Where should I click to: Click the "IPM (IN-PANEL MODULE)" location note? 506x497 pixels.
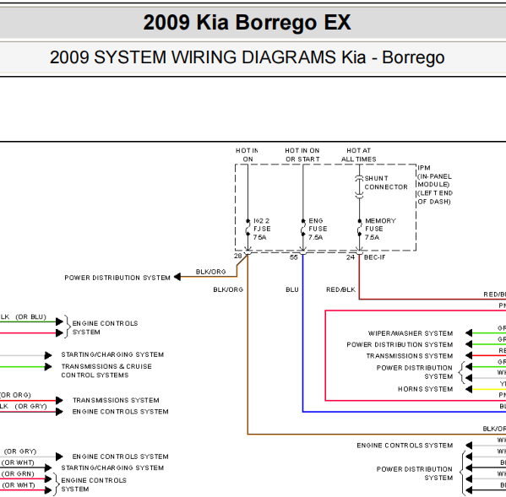[x=435, y=185]
